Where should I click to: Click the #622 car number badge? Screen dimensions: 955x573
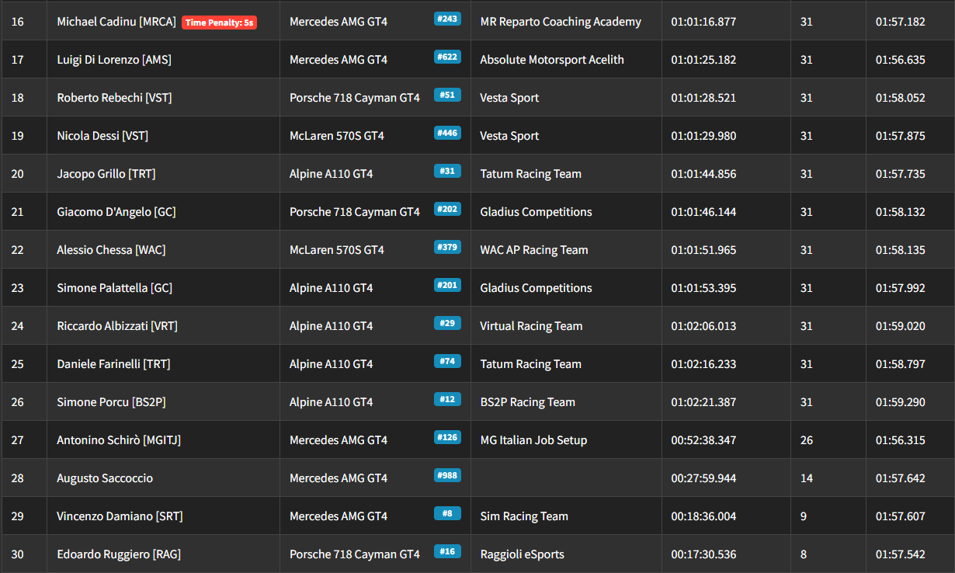(x=447, y=57)
